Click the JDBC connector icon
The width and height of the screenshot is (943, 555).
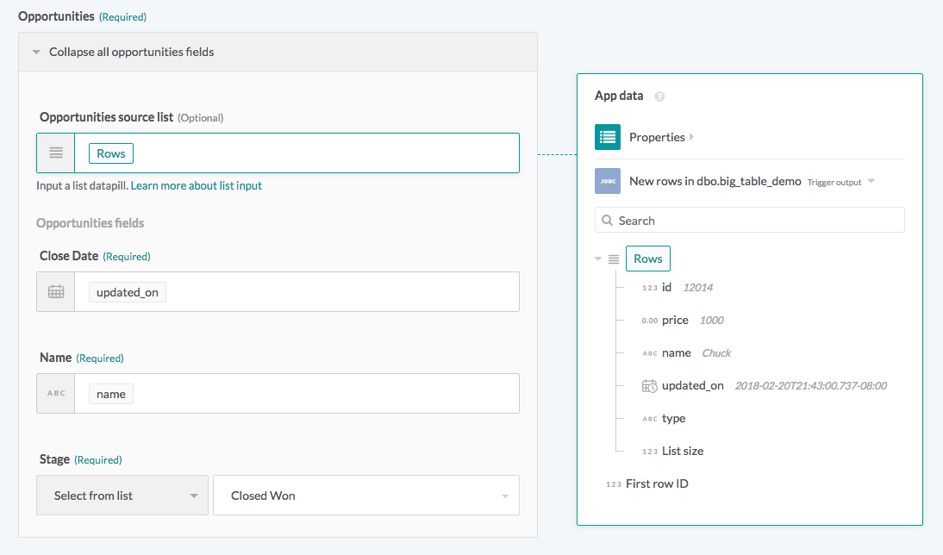point(608,182)
